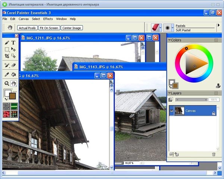This screenshot has height=179, width=224.
Task: Open the Effects menu
Action: pos(48,19)
